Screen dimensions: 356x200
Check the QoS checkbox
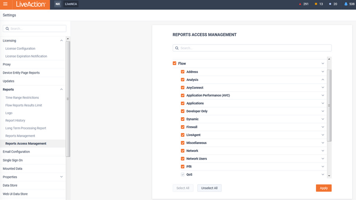[x=183, y=175]
